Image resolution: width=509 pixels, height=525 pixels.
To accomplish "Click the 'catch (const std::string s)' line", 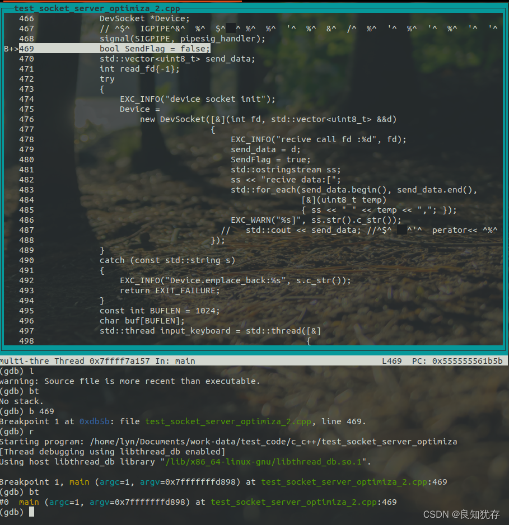I will pyautogui.click(x=167, y=260).
